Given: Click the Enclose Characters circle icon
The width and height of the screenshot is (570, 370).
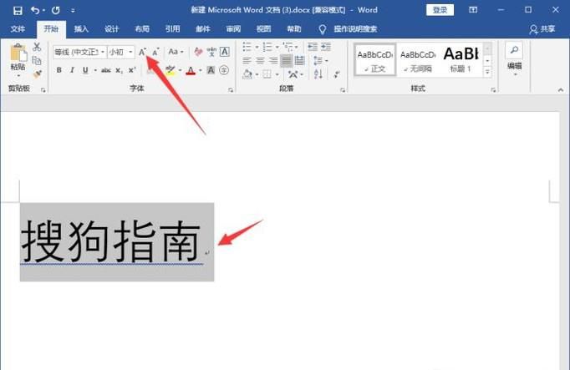Looking at the screenshot, I should (x=224, y=70).
